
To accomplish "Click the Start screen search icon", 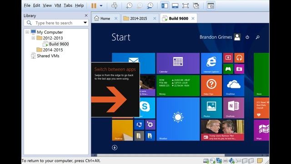I will coord(258,37).
